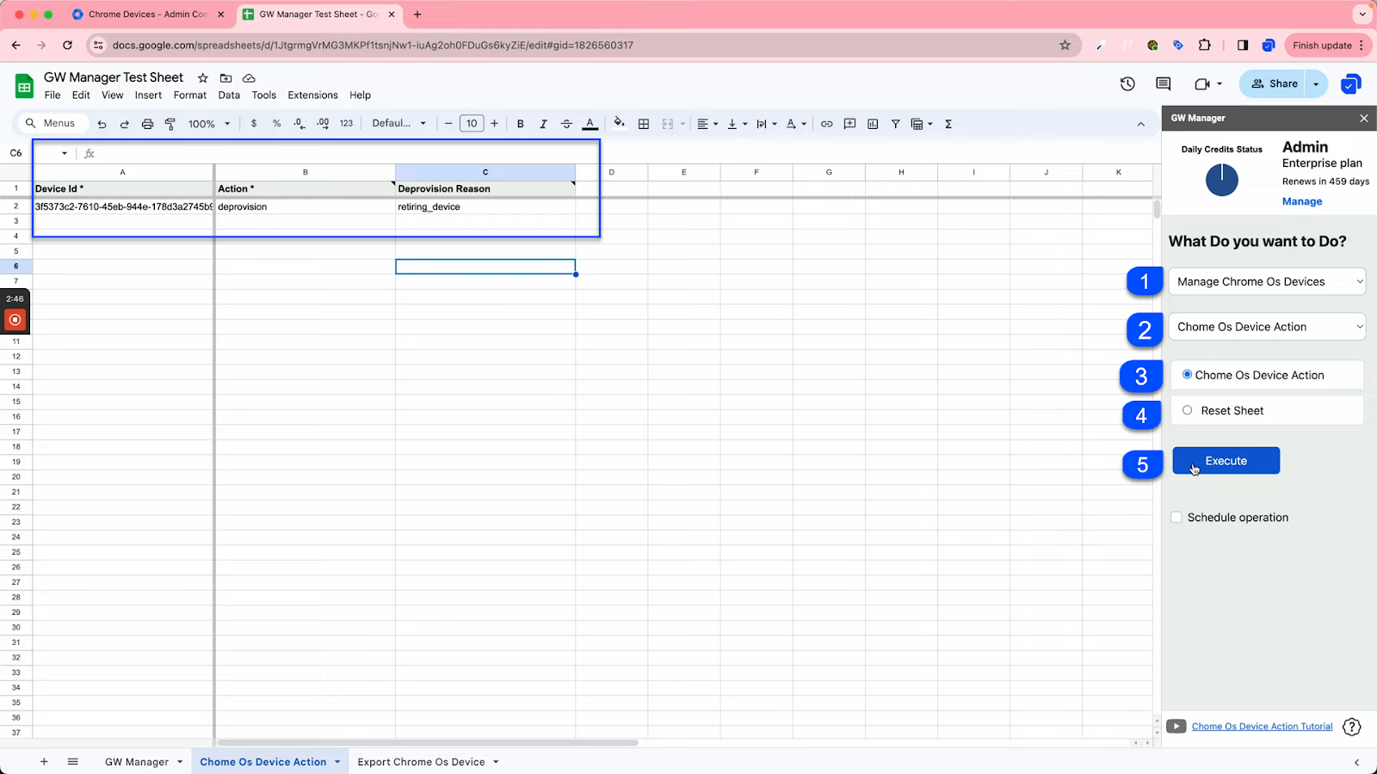Toggle bold formatting

pyautogui.click(x=520, y=124)
